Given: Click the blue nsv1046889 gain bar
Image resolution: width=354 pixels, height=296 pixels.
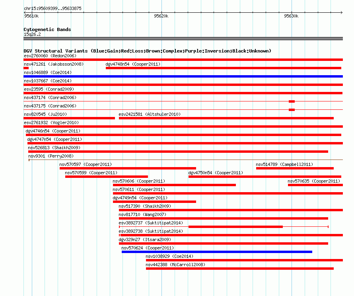Looking at the screenshot, I should pos(183,76).
